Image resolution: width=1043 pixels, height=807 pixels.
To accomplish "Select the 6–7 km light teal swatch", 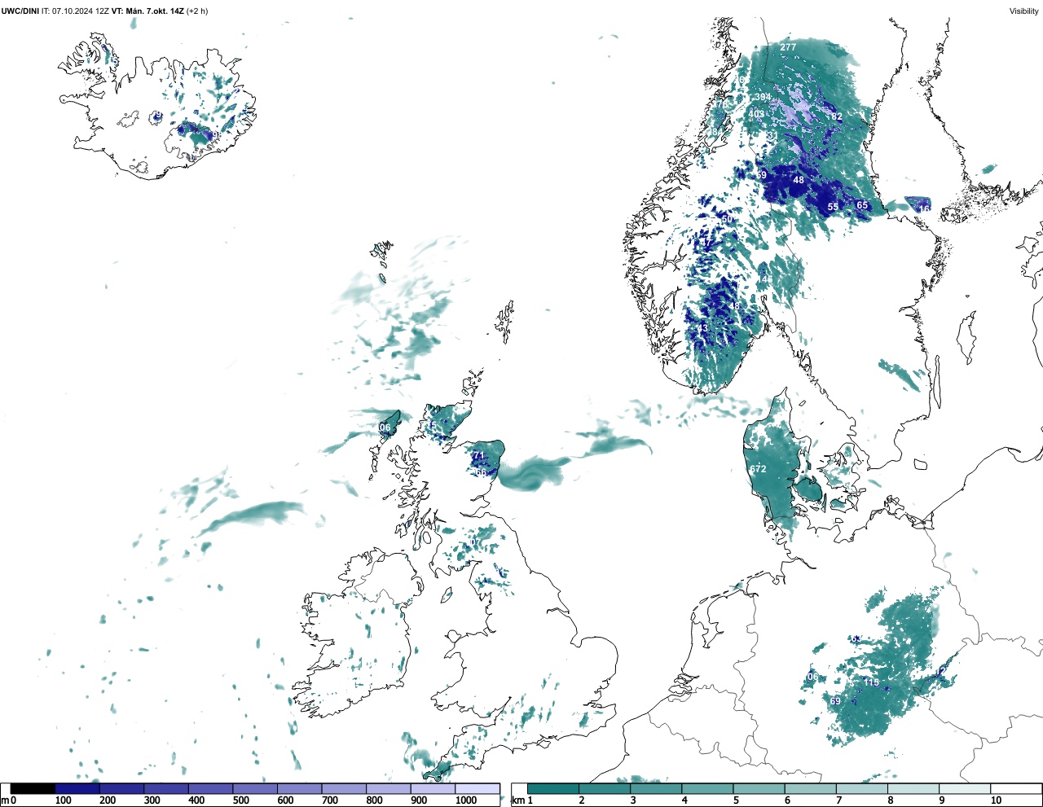I will (810, 788).
